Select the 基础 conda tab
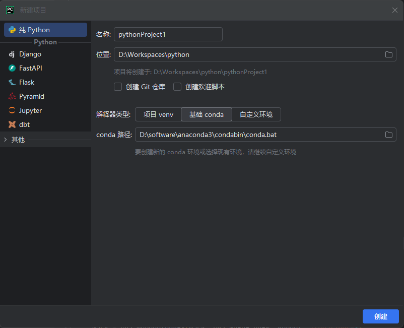Image resolution: width=404 pixels, height=328 pixels. point(206,114)
